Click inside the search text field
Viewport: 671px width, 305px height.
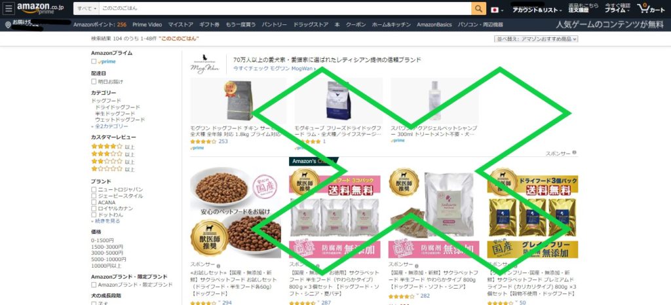pyautogui.click(x=285, y=9)
